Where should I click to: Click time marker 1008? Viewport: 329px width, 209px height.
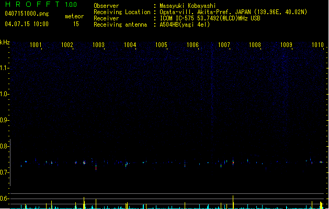[x=255, y=45]
